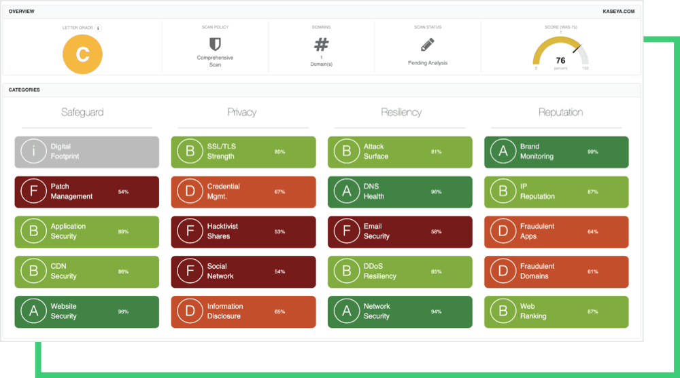Open the Email Security tile
The image size is (680, 378).
coord(400,231)
